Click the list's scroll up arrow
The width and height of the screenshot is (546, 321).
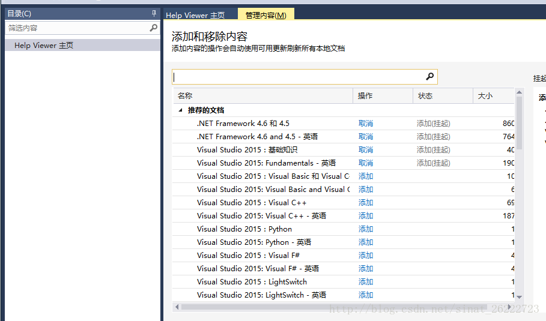519,92
